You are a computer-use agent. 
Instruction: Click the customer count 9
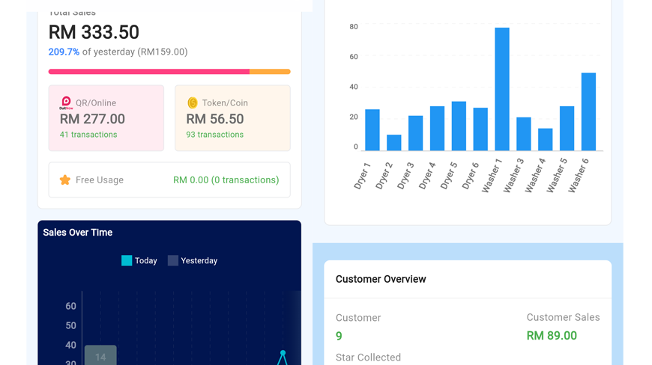(x=339, y=336)
